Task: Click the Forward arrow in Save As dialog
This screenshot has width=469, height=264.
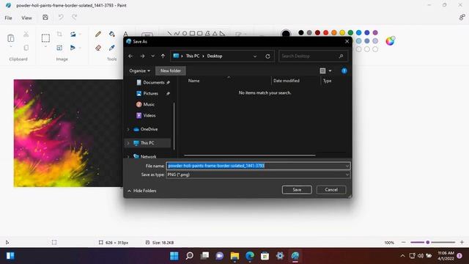Action: [142, 56]
